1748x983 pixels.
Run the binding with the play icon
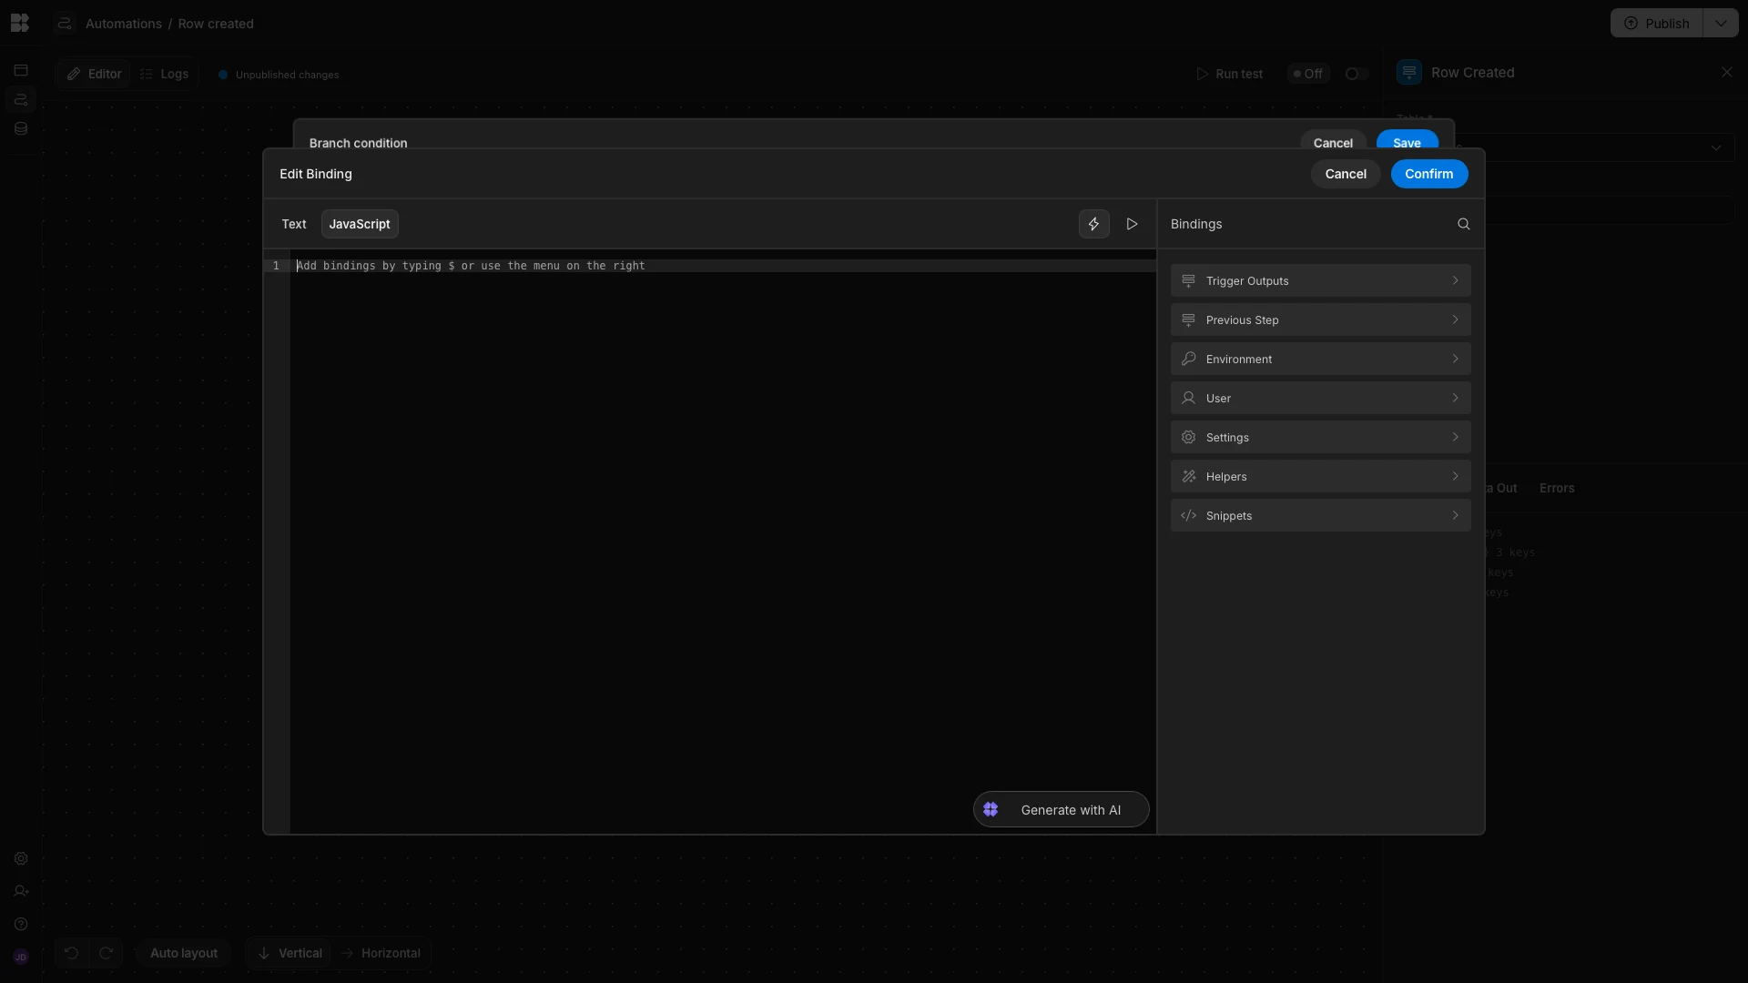(x=1132, y=224)
